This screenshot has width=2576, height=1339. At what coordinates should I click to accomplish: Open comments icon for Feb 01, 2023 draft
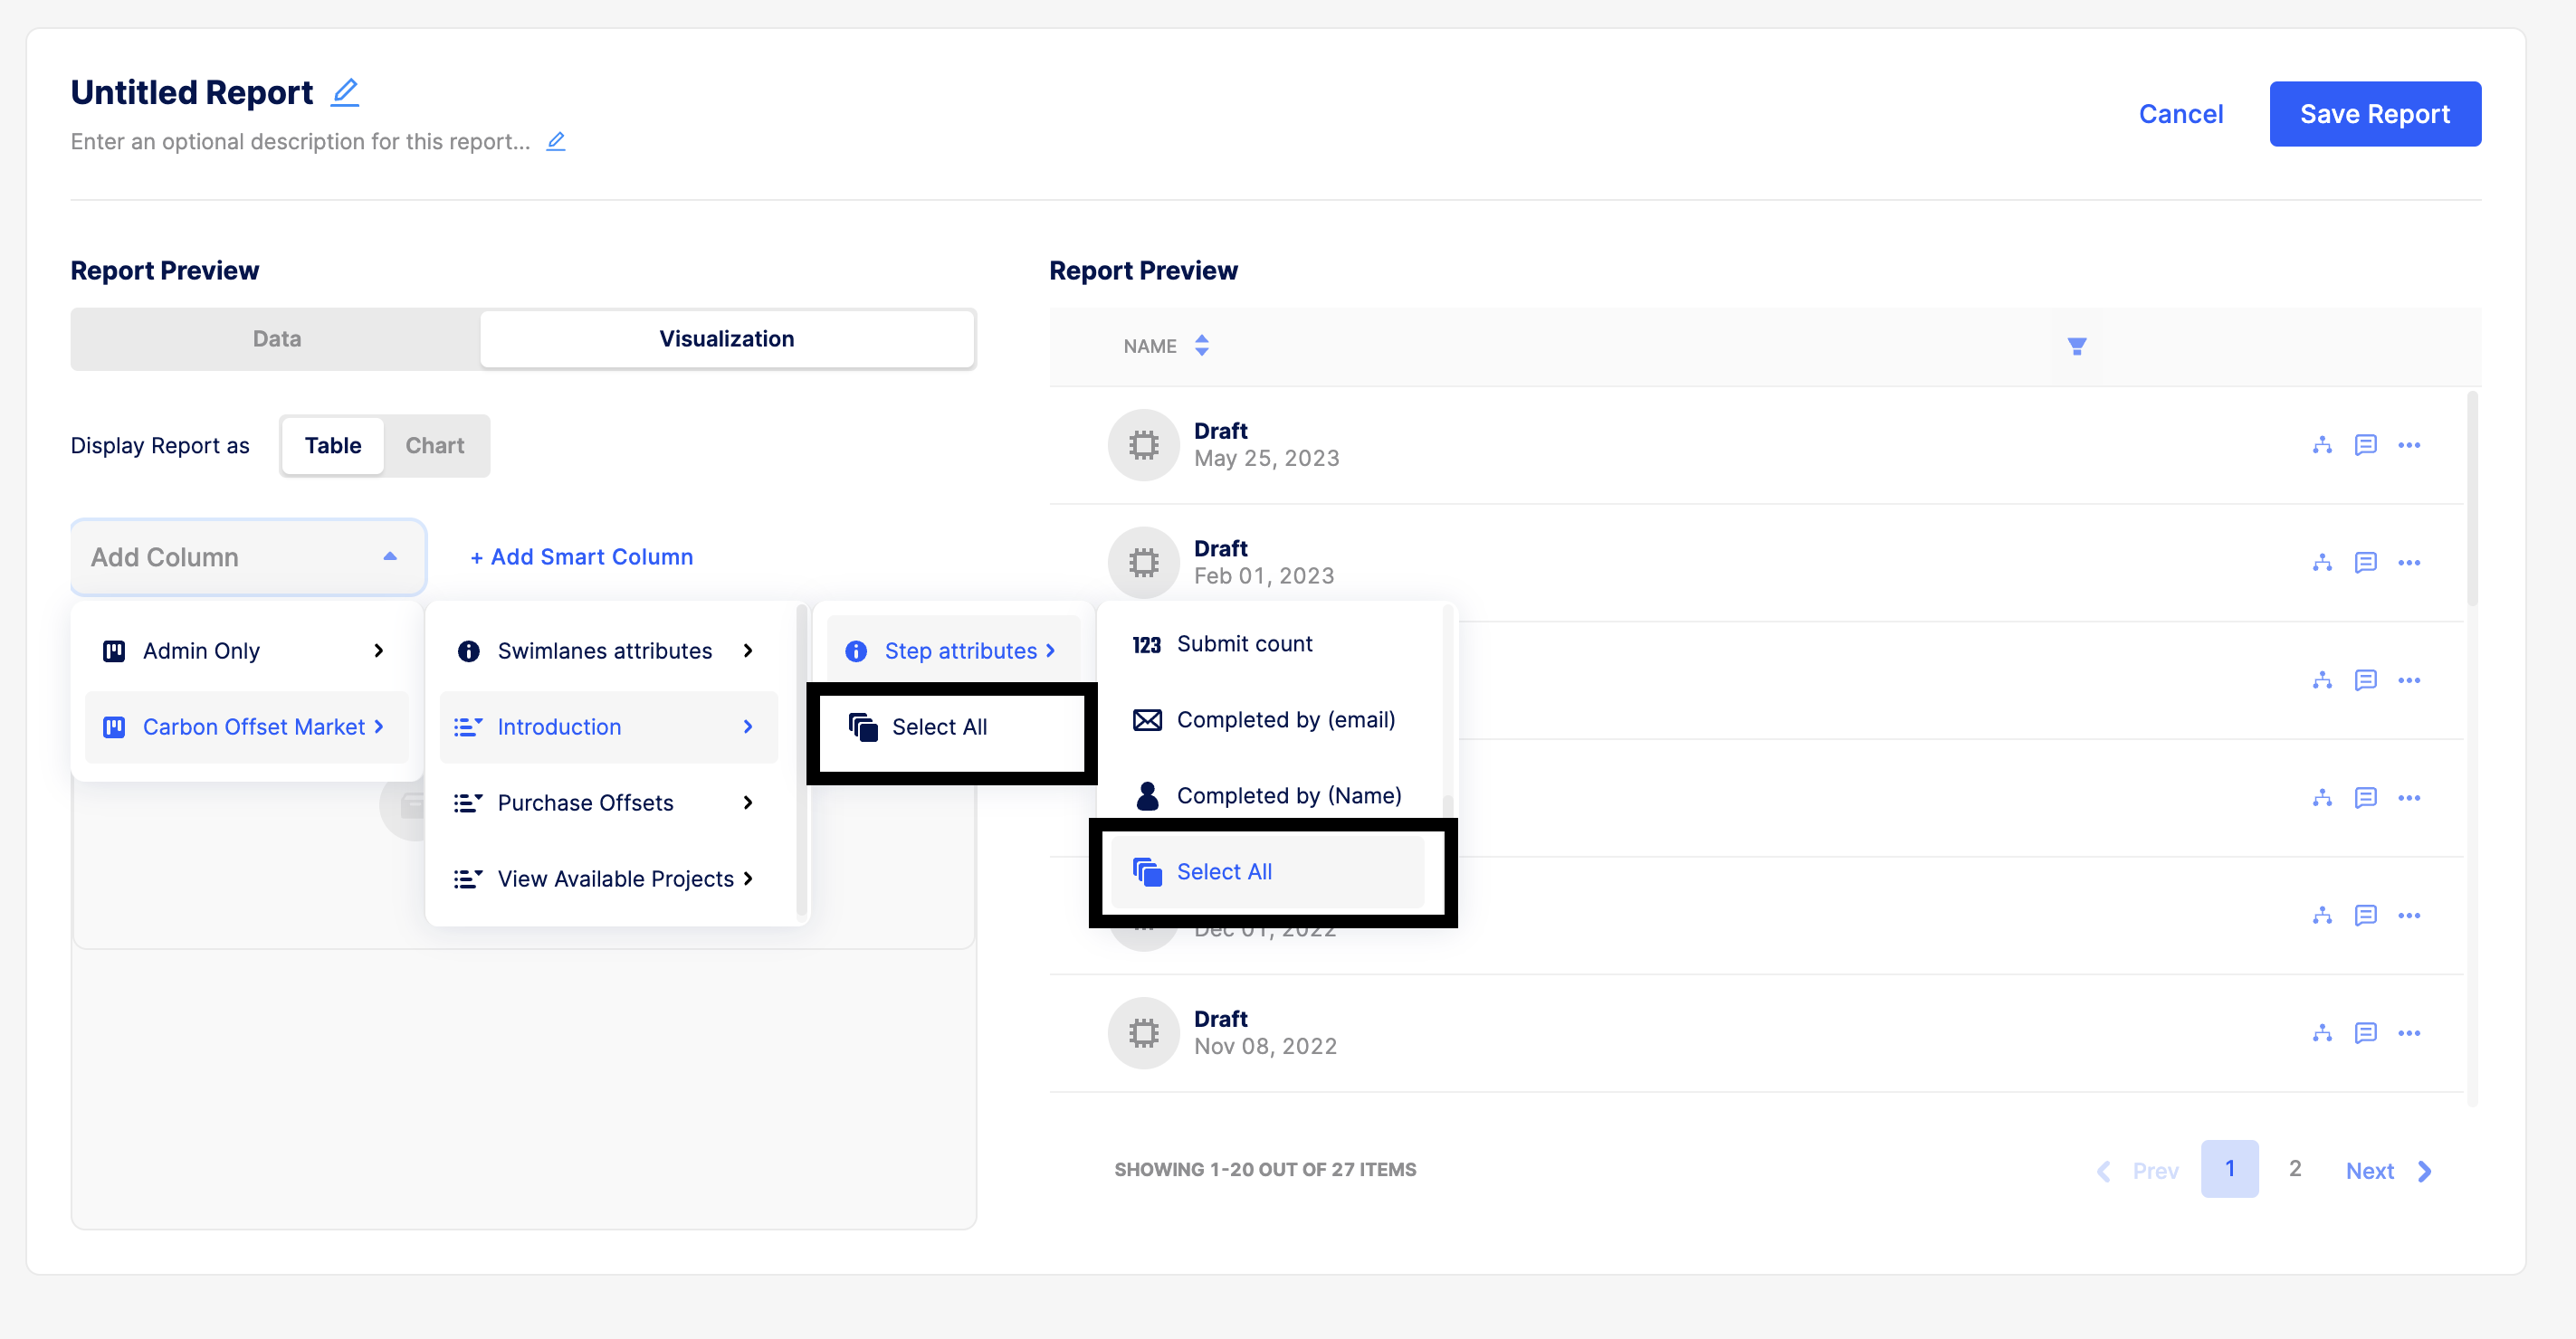(2365, 563)
